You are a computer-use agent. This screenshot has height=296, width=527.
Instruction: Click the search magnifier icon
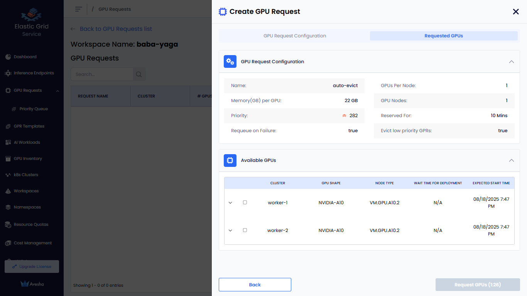pyautogui.click(x=139, y=74)
